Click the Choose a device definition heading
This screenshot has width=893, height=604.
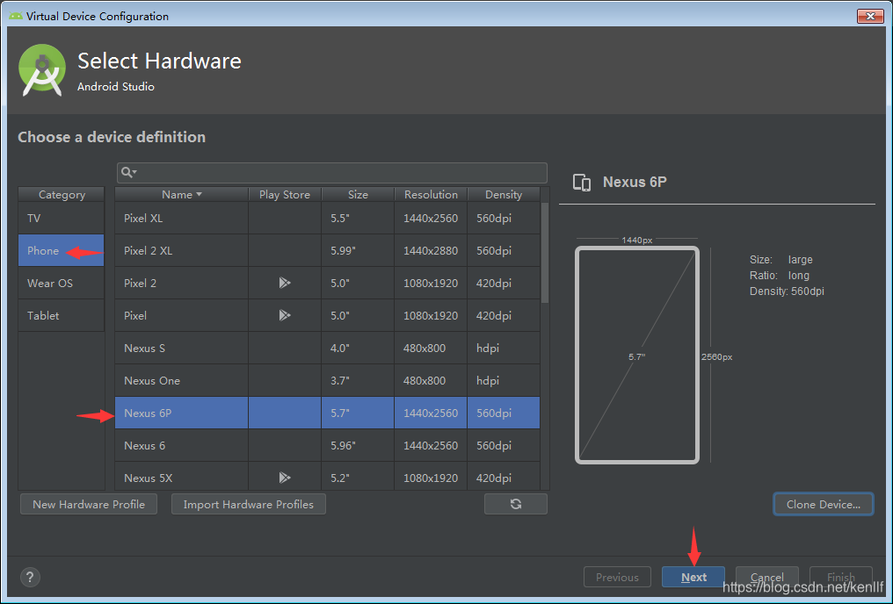(112, 137)
